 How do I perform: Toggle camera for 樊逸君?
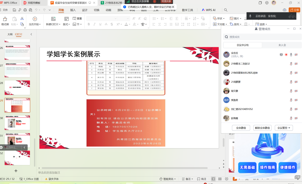(x=296, y=100)
